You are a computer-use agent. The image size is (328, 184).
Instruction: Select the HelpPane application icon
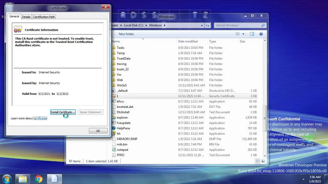point(114,128)
